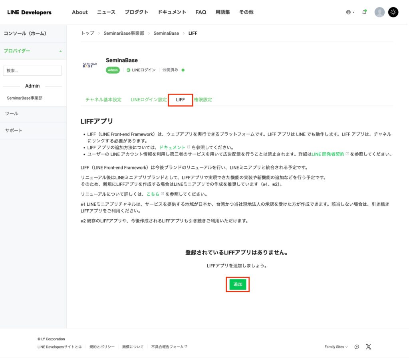Click the provider search input field
Image resolution: width=409 pixels, height=358 pixels.
tap(32, 71)
